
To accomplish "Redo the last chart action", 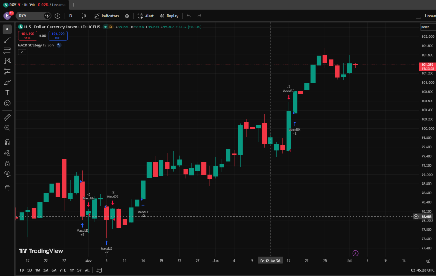I will click(199, 16).
